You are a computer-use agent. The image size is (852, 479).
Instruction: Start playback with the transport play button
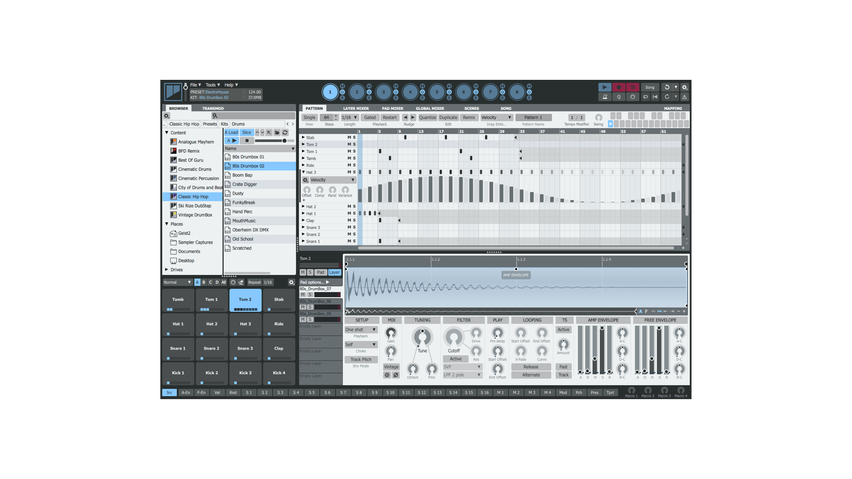click(604, 87)
